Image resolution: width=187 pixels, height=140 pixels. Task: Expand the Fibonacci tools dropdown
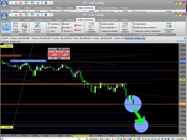(x=67, y=31)
